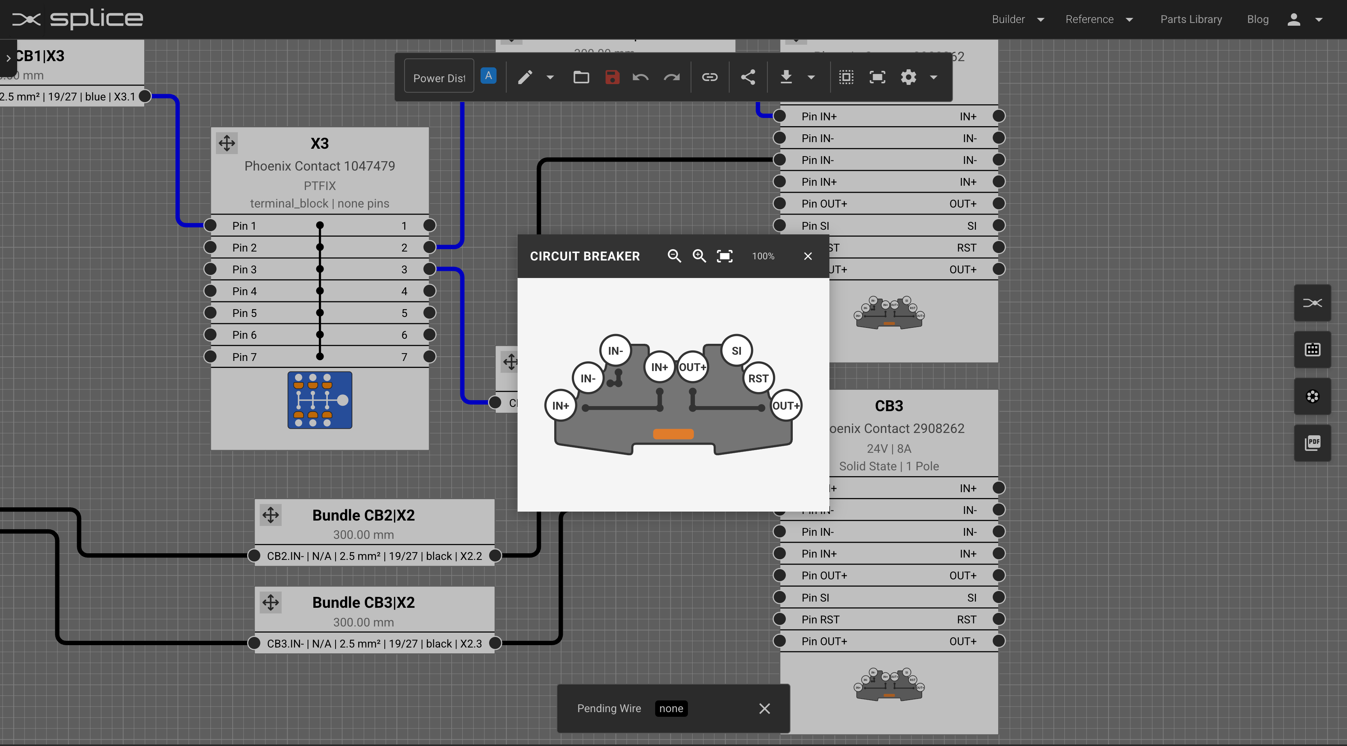Open the folder icon in toolbar
1347x746 pixels.
(x=581, y=77)
